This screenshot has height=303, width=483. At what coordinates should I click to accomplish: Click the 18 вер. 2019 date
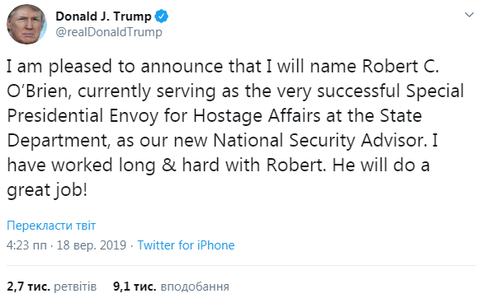(x=92, y=245)
